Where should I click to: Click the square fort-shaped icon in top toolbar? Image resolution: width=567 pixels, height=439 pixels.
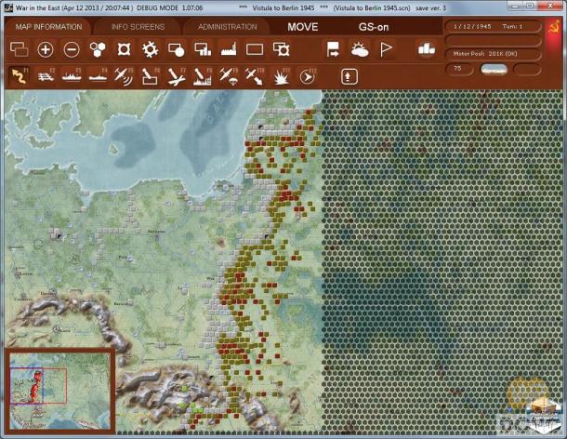coord(124,49)
